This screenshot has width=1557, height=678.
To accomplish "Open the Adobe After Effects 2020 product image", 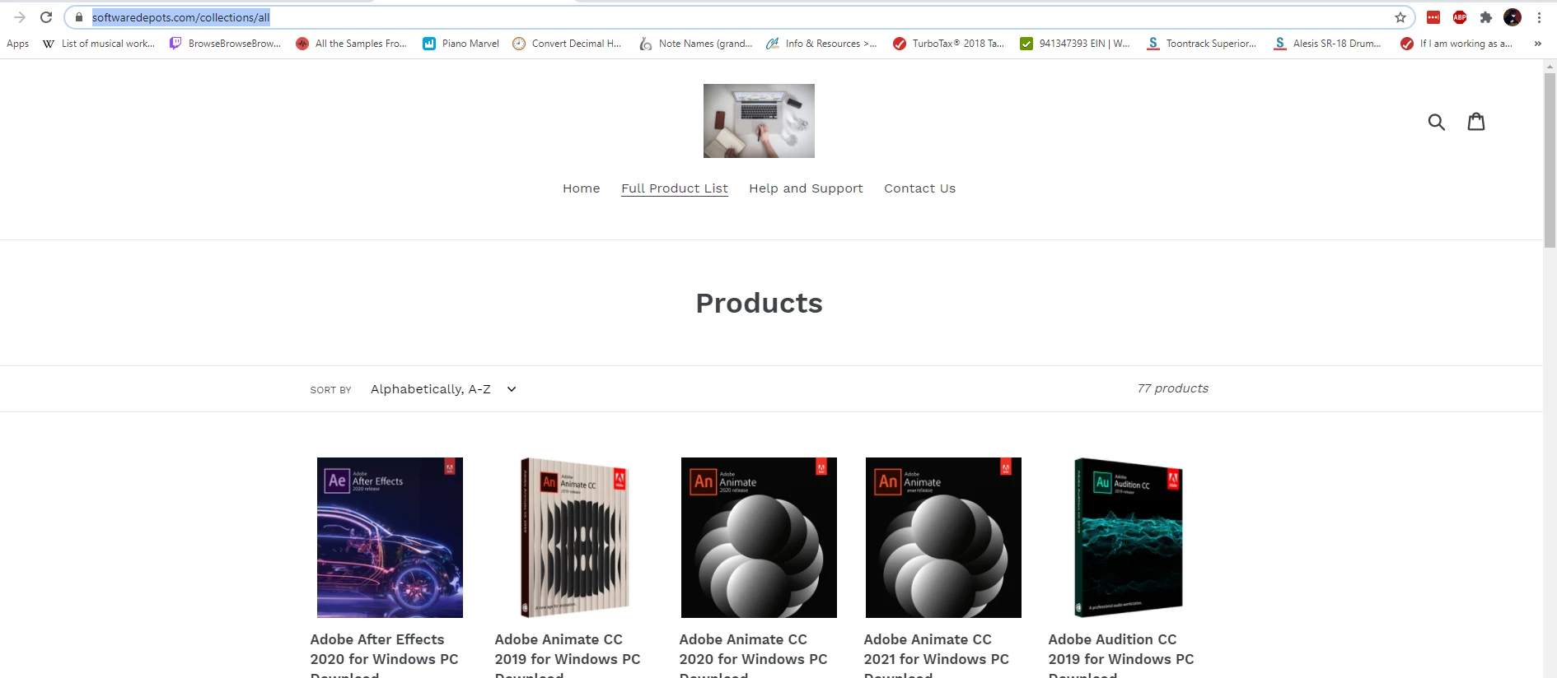I will point(390,537).
